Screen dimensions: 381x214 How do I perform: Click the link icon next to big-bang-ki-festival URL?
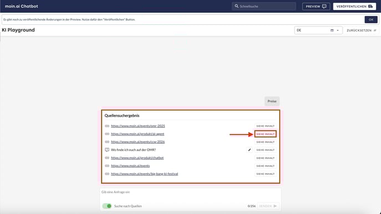[x=107, y=174]
